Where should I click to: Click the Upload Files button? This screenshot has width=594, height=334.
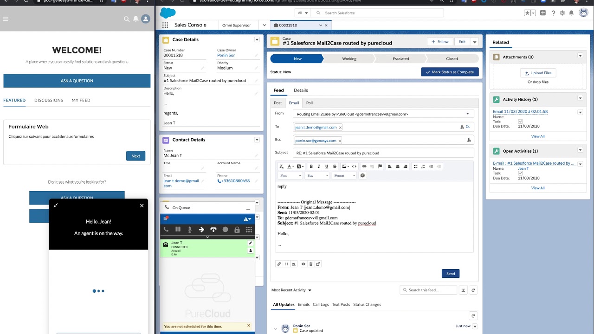point(538,73)
